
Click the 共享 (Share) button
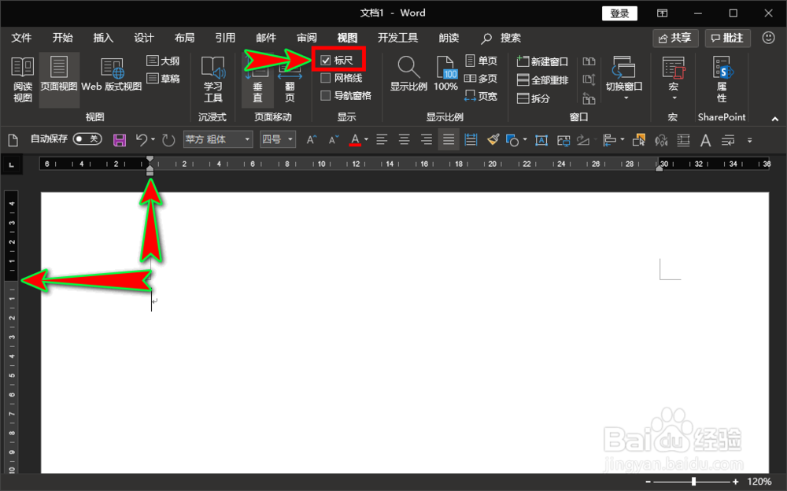675,38
